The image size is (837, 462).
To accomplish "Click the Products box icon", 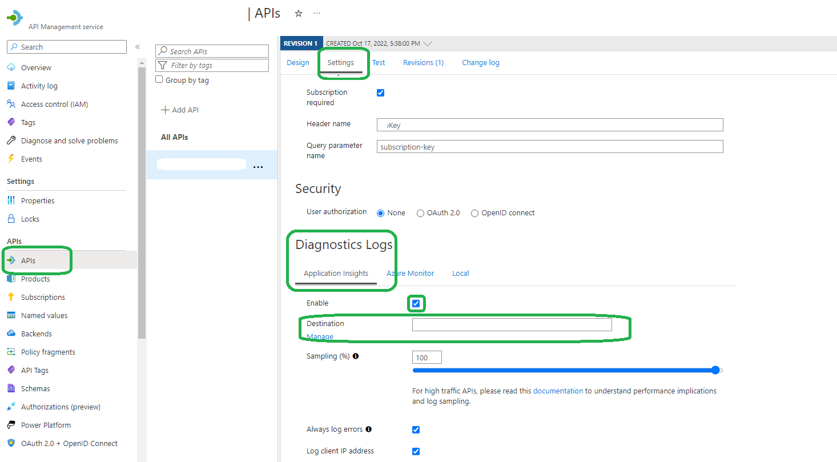I will pyautogui.click(x=11, y=279).
